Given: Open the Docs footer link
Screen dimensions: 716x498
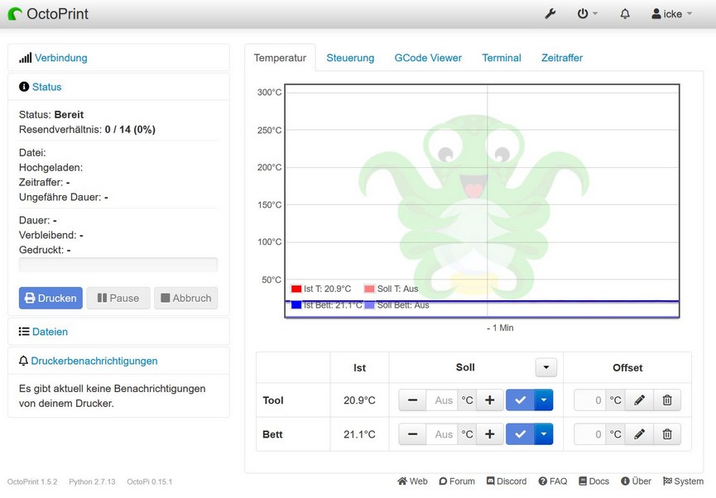Looking at the screenshot, I should point(593,481).
